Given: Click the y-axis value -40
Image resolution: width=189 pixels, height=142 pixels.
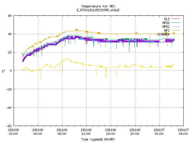Looking at the screenshot, I should tap(9, 108).
